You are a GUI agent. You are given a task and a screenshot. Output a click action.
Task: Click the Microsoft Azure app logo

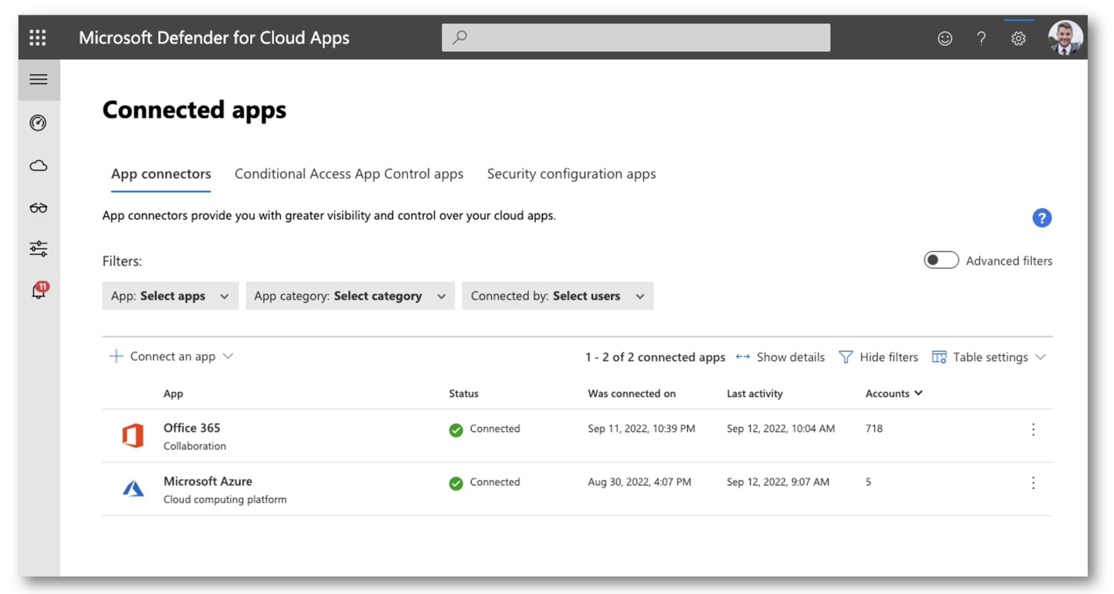coord(133,488)
